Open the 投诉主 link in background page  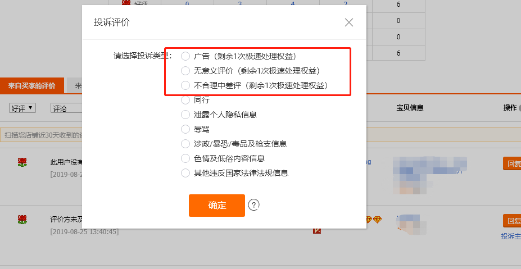pos(511,236)
